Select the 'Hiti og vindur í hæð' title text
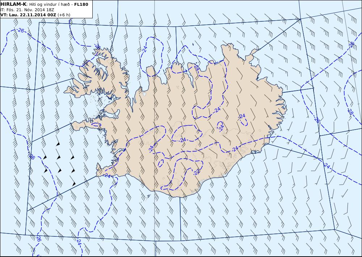The width and height of the screenshot is (362, 257). point(49,5)
